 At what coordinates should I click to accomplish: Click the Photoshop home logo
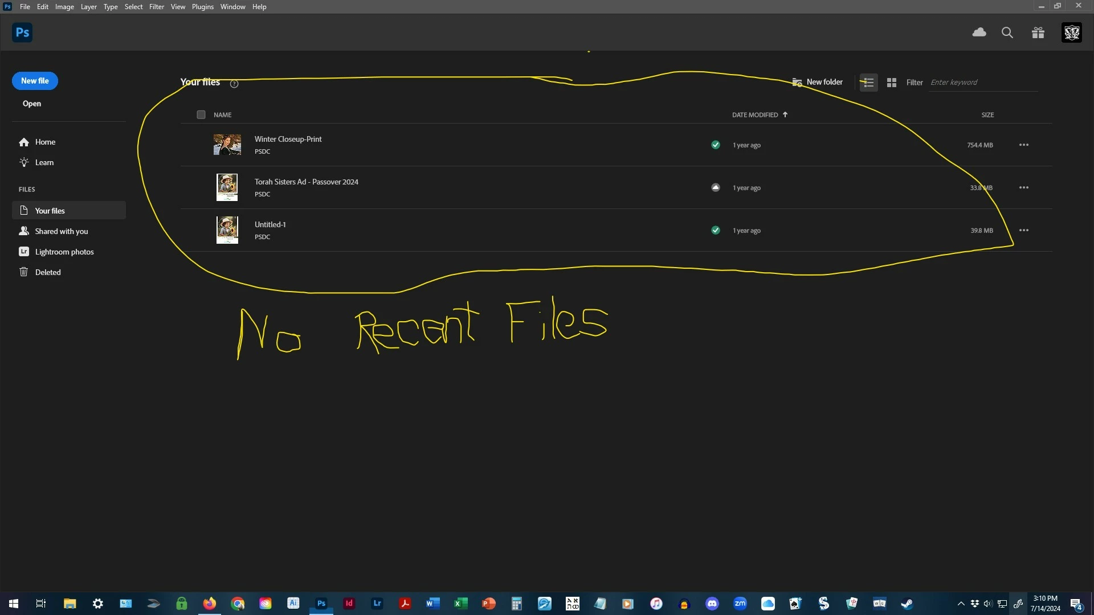point(22,32)
